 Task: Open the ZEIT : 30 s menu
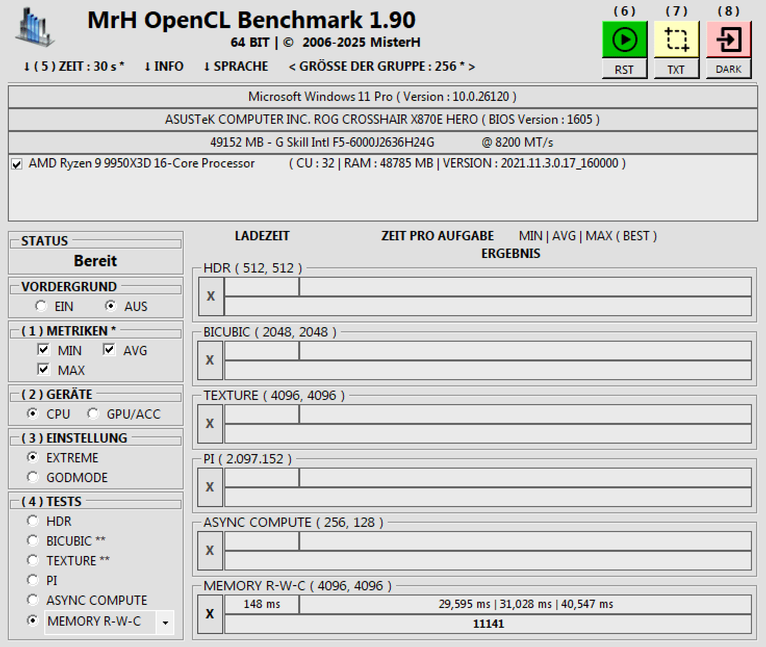pyautogui.click(x=74, y=67)
